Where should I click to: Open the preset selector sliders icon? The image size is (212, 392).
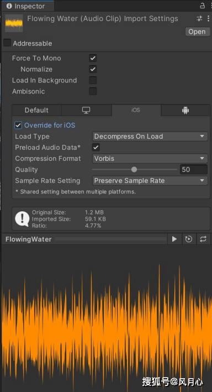coord(199,18)
